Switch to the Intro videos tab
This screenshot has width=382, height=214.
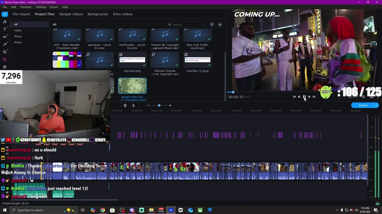pyautogui.click(x=123, y=14)
